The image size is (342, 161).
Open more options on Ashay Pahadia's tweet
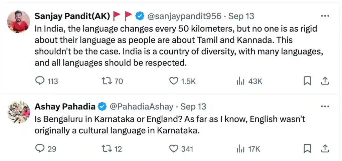click(x=325, y=107)
